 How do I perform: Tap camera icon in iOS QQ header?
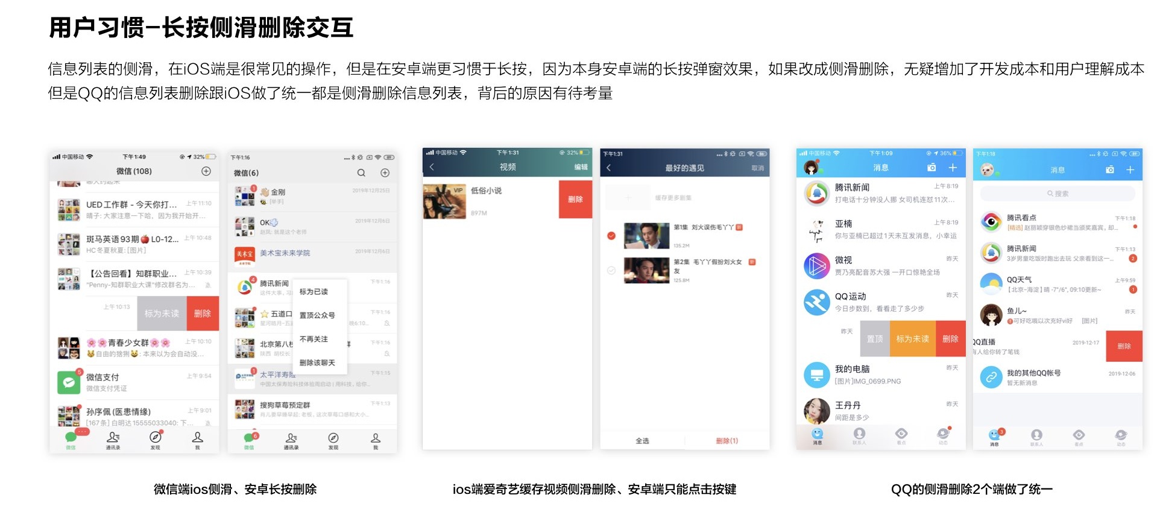932,167
